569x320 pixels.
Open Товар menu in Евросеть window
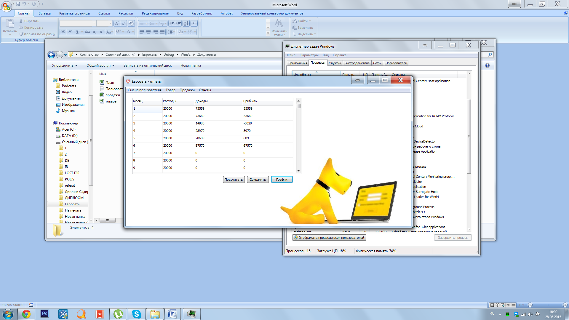coord(170,90)
